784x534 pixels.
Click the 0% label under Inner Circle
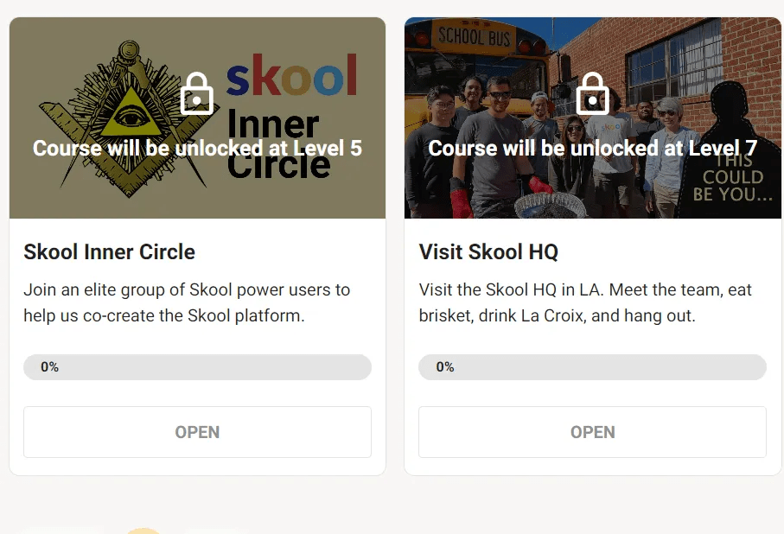coord(49,367)
